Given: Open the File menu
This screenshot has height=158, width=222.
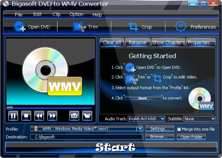Looking at the screenshot, I should 18,14.
